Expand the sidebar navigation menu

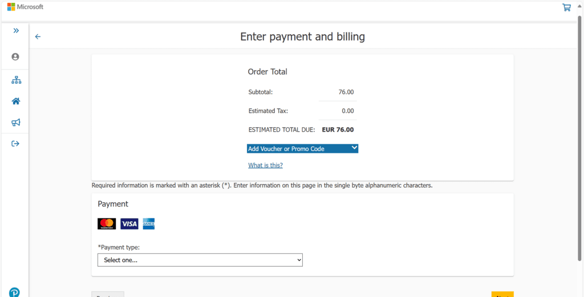(16, 31)
